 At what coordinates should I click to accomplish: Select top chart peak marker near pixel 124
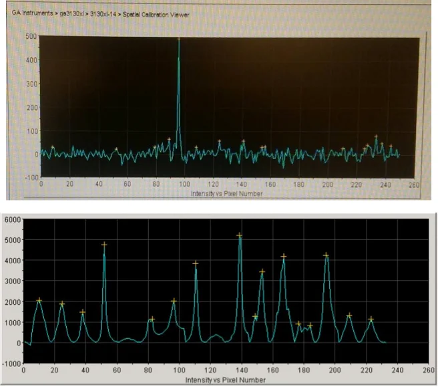click(219, 141)
